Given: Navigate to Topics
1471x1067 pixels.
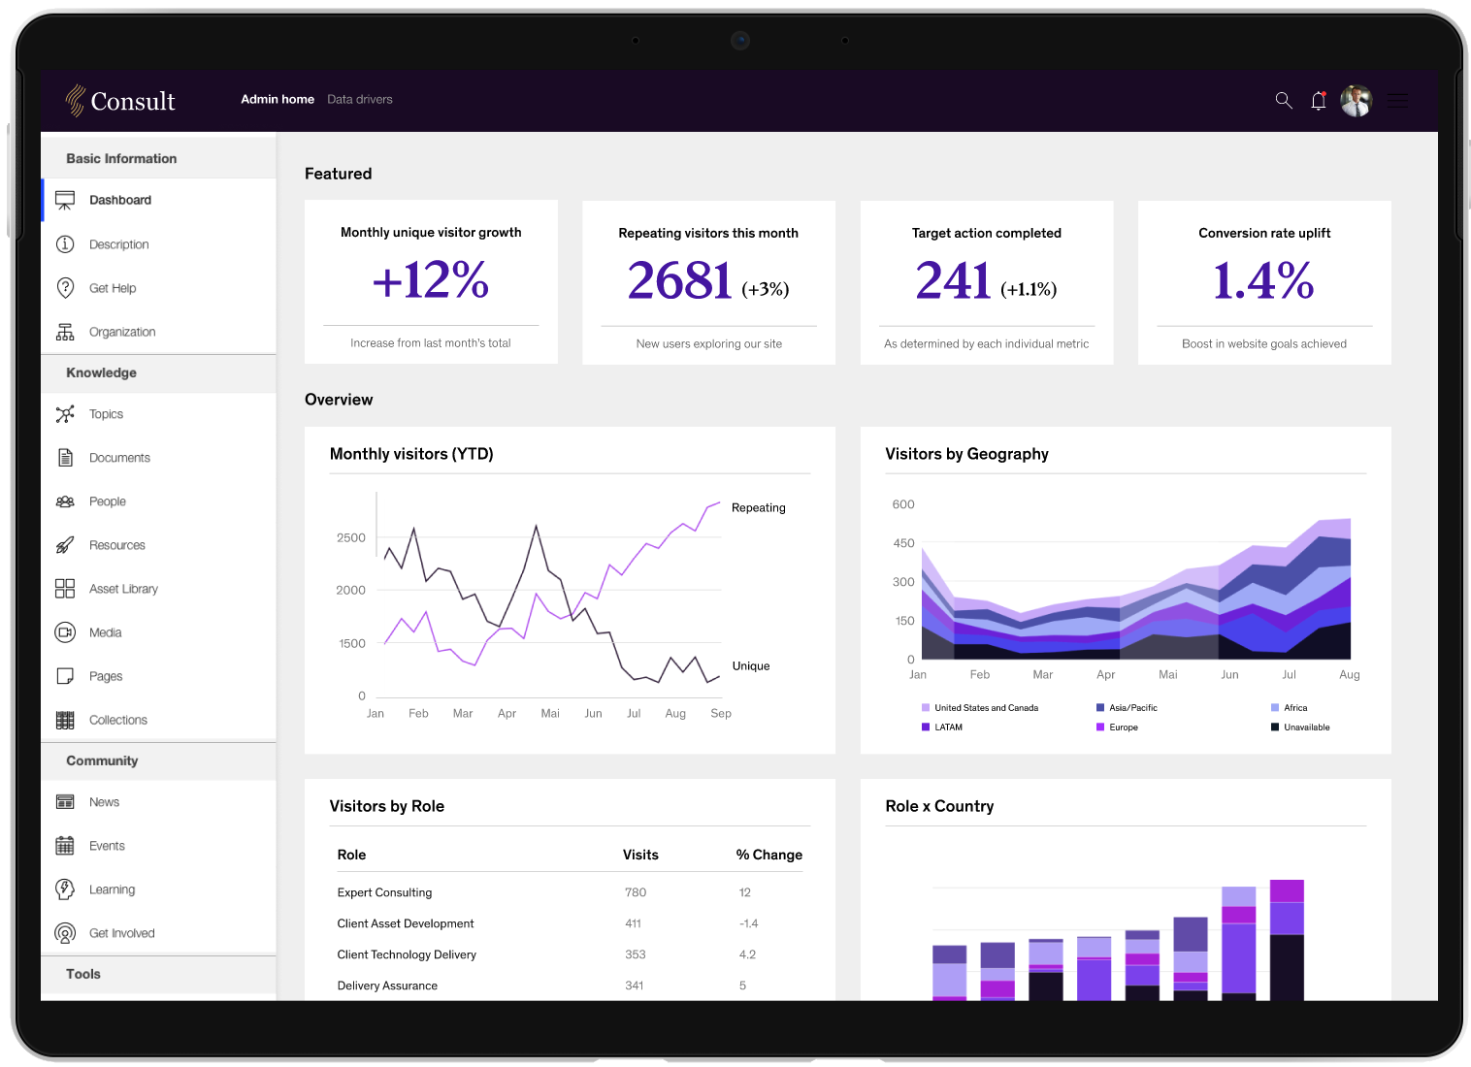Looking at the screenshot, I should click(158, 414).
